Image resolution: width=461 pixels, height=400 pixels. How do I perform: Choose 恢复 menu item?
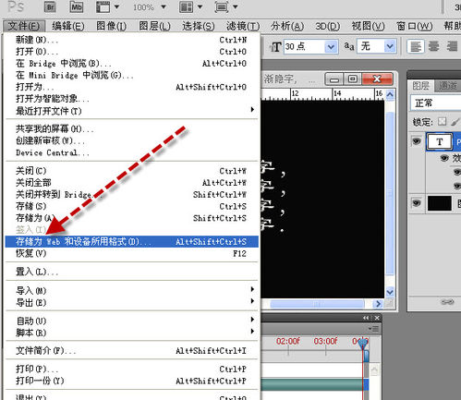coord(132,253)
